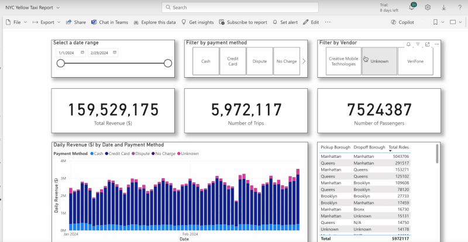Click the N/A dropoff cell

(357, 223)
